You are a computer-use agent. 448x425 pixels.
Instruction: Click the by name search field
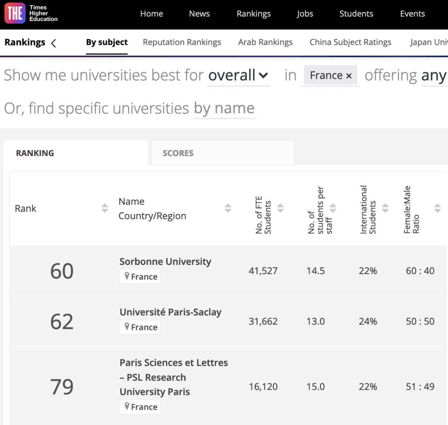pyautogui.click(x=224, y=109)
